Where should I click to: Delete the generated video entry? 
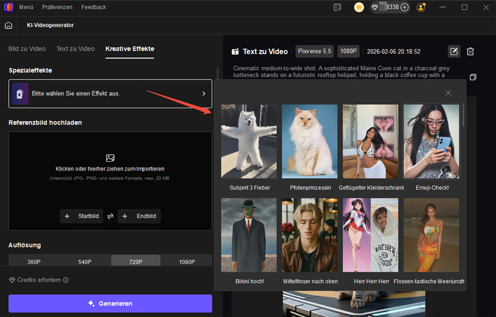tap(470, 52)
